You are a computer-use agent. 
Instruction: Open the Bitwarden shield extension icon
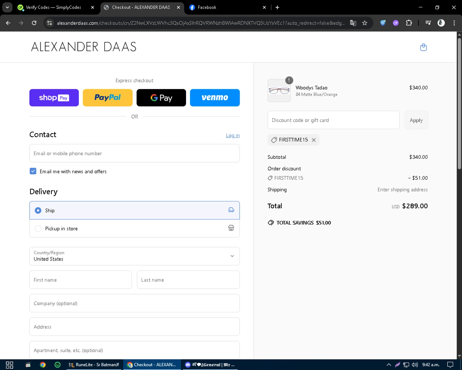coord(383,23)
